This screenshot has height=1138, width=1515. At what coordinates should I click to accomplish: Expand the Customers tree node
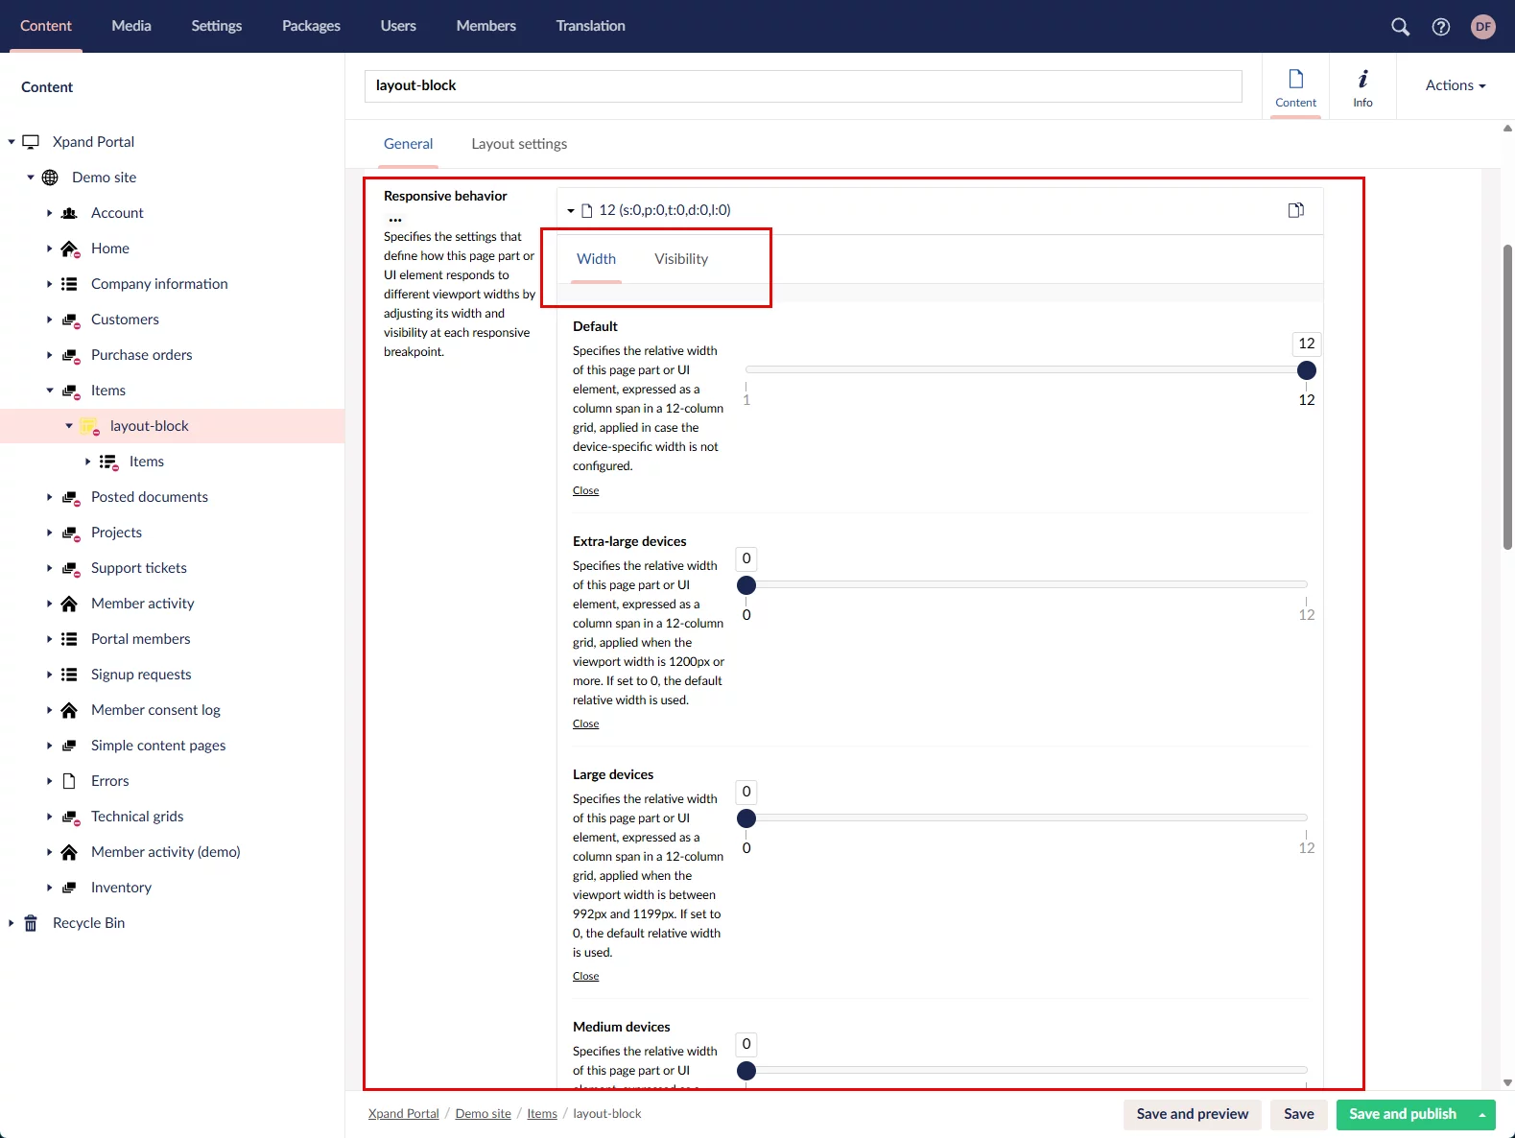tap(49, 320)
